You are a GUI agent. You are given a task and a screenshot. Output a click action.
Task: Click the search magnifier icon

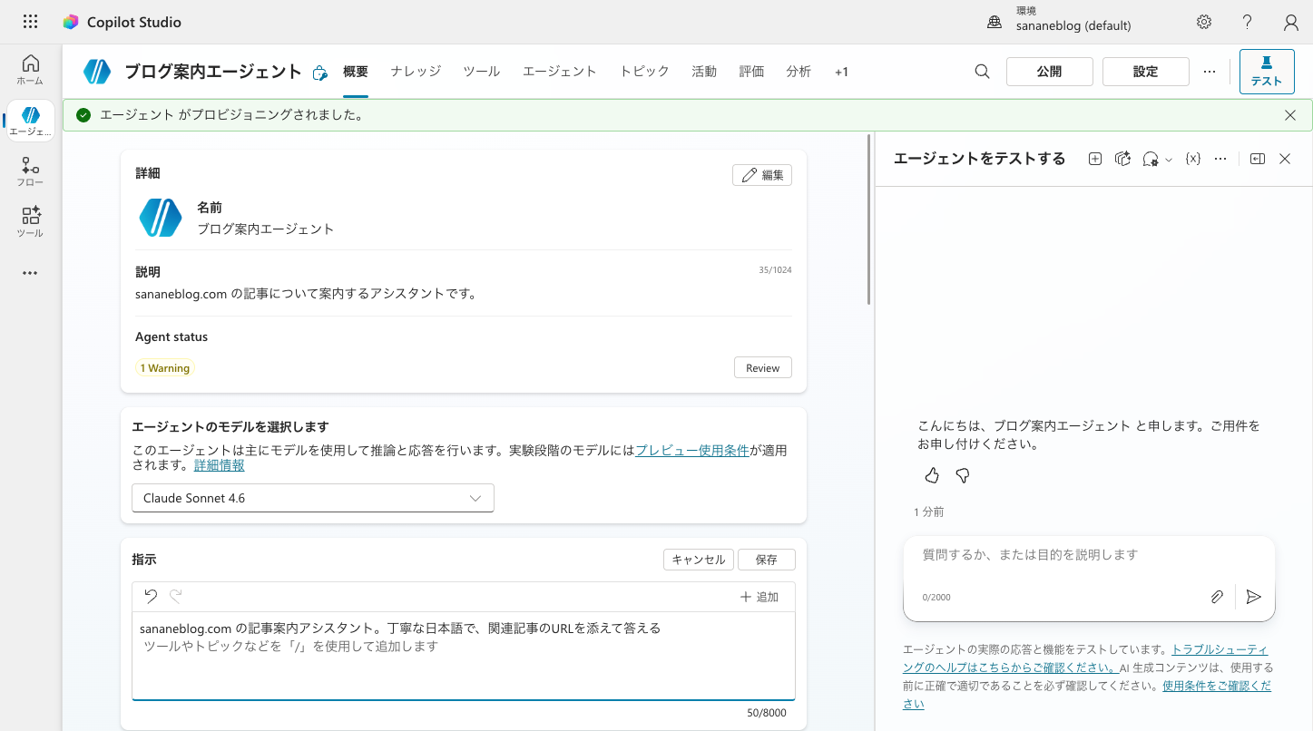click(982, 72)
